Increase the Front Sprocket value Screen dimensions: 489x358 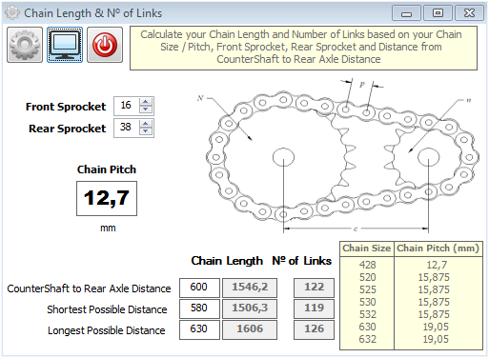tap(146, 102)
